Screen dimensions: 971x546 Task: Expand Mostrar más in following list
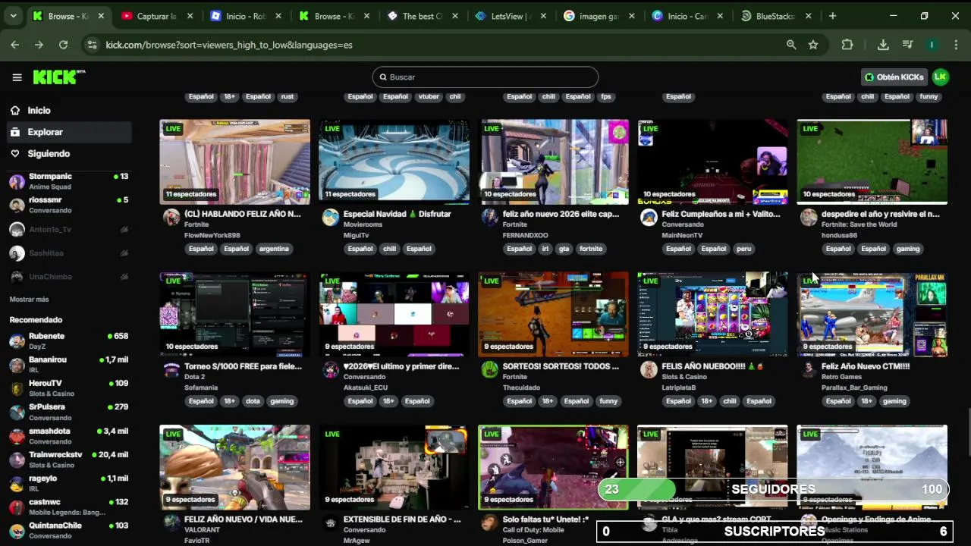tap(29, 300)
